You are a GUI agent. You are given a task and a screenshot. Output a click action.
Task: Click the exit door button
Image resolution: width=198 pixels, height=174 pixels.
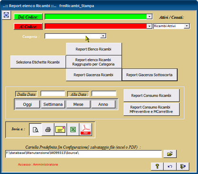point(183,166)
